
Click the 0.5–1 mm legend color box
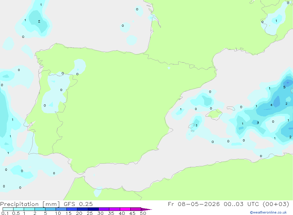(x=19, y=209)
